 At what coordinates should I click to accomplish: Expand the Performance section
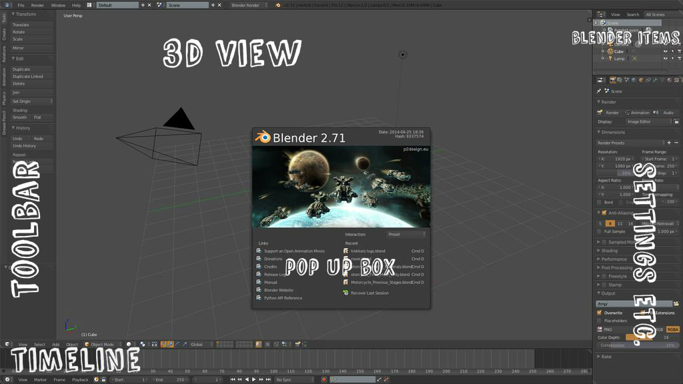[x=612, y=259]
